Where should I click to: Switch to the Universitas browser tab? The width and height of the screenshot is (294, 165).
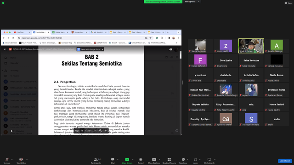79,32
